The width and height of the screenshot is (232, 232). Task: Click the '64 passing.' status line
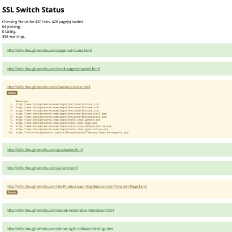click(11, 27)
